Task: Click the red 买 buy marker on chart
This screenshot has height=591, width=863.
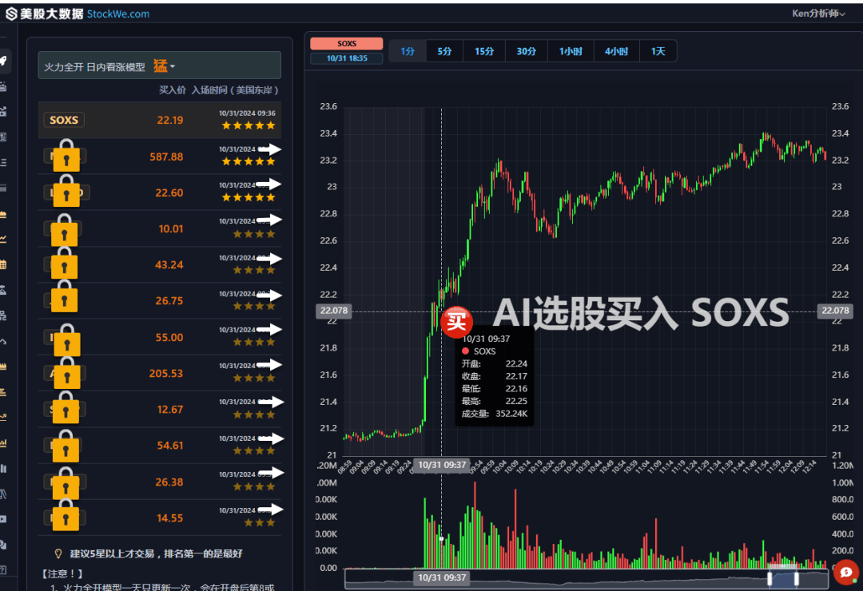Action: click(x=456, y=321)
